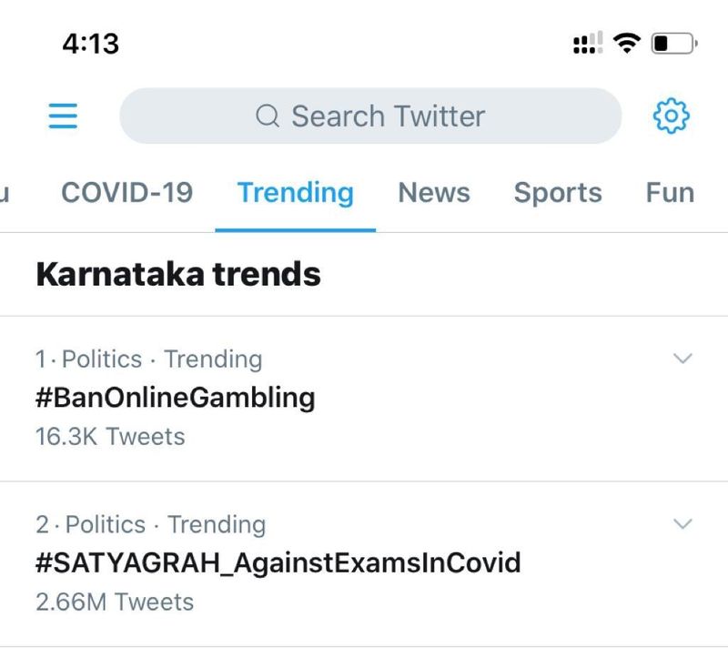
Task: Expand options for #BanOnlineGambling trend
Action: point(682,359)
